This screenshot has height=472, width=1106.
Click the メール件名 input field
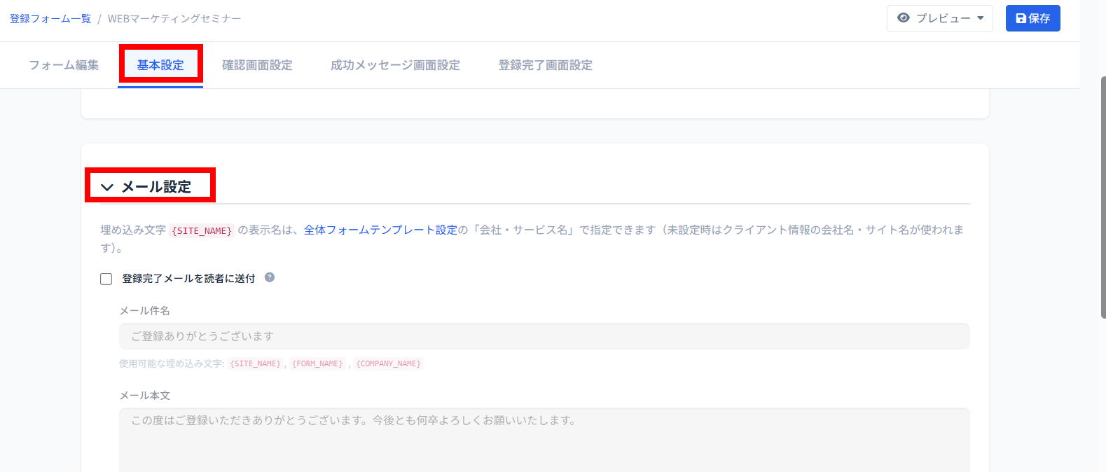544,336
